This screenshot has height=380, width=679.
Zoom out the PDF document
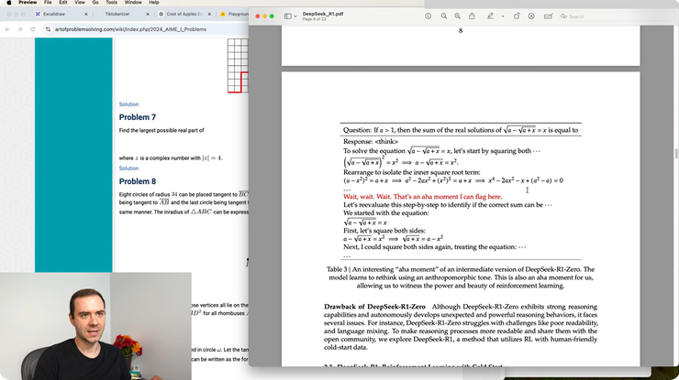pos(444,16)
